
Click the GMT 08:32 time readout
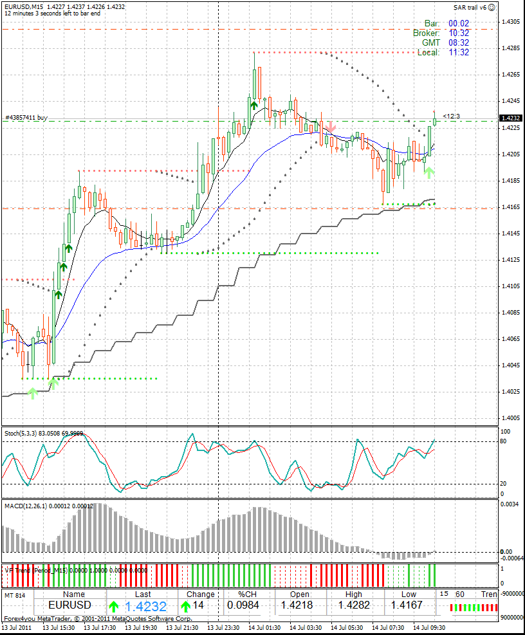[x=446, y=42]
